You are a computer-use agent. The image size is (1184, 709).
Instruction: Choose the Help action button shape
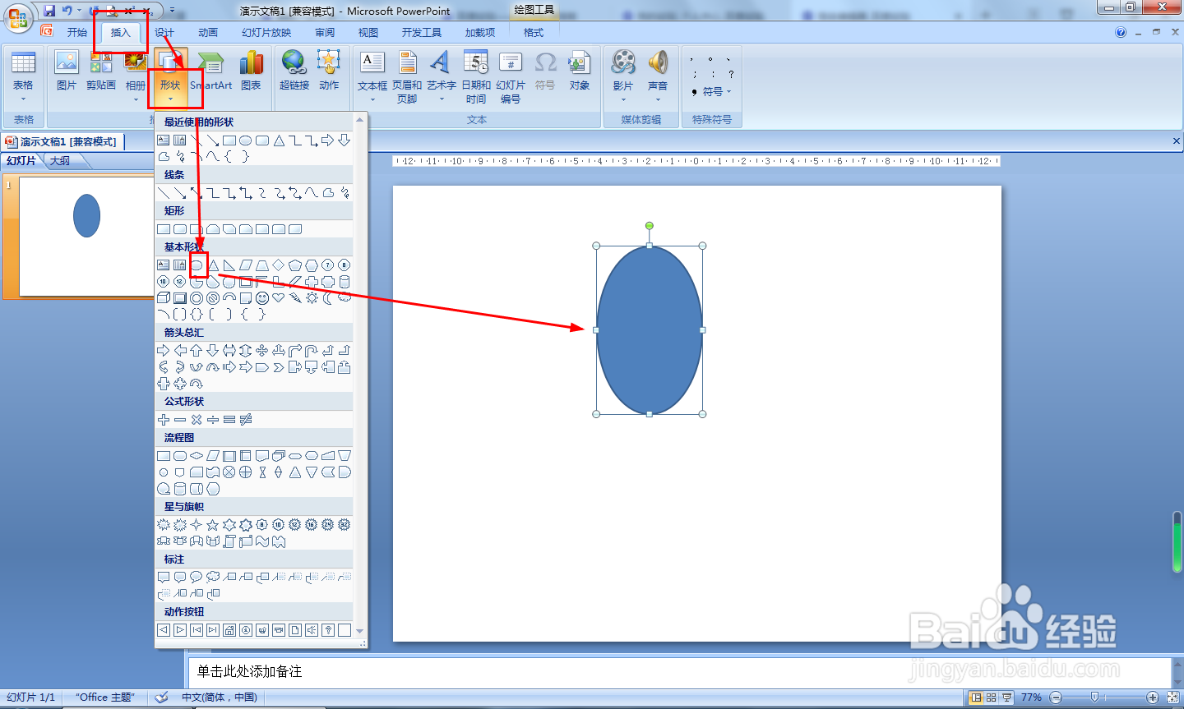(x=328, y=630)
